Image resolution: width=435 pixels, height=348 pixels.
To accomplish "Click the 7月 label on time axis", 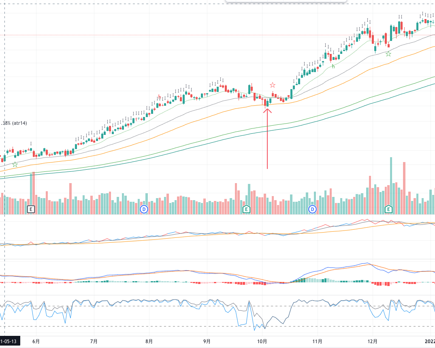I will coord(94,342).
